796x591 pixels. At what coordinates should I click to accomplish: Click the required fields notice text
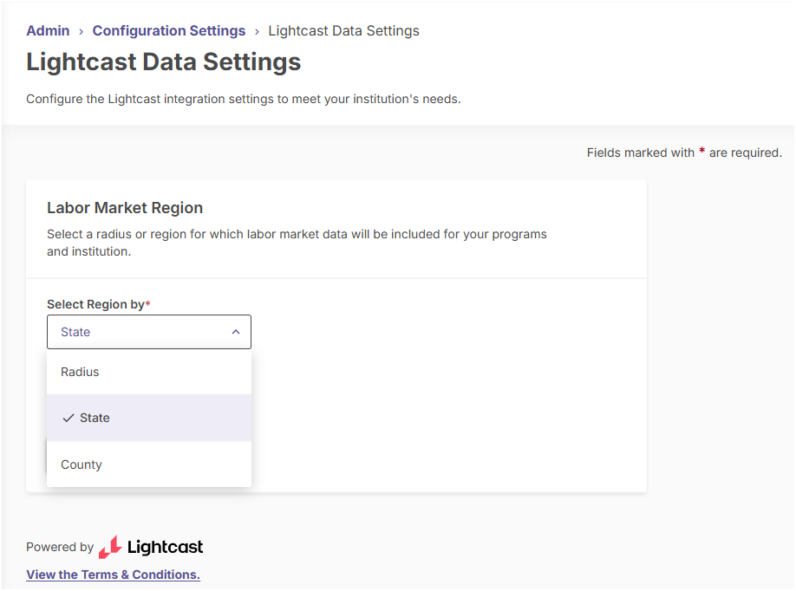click(x=684, y=153)
